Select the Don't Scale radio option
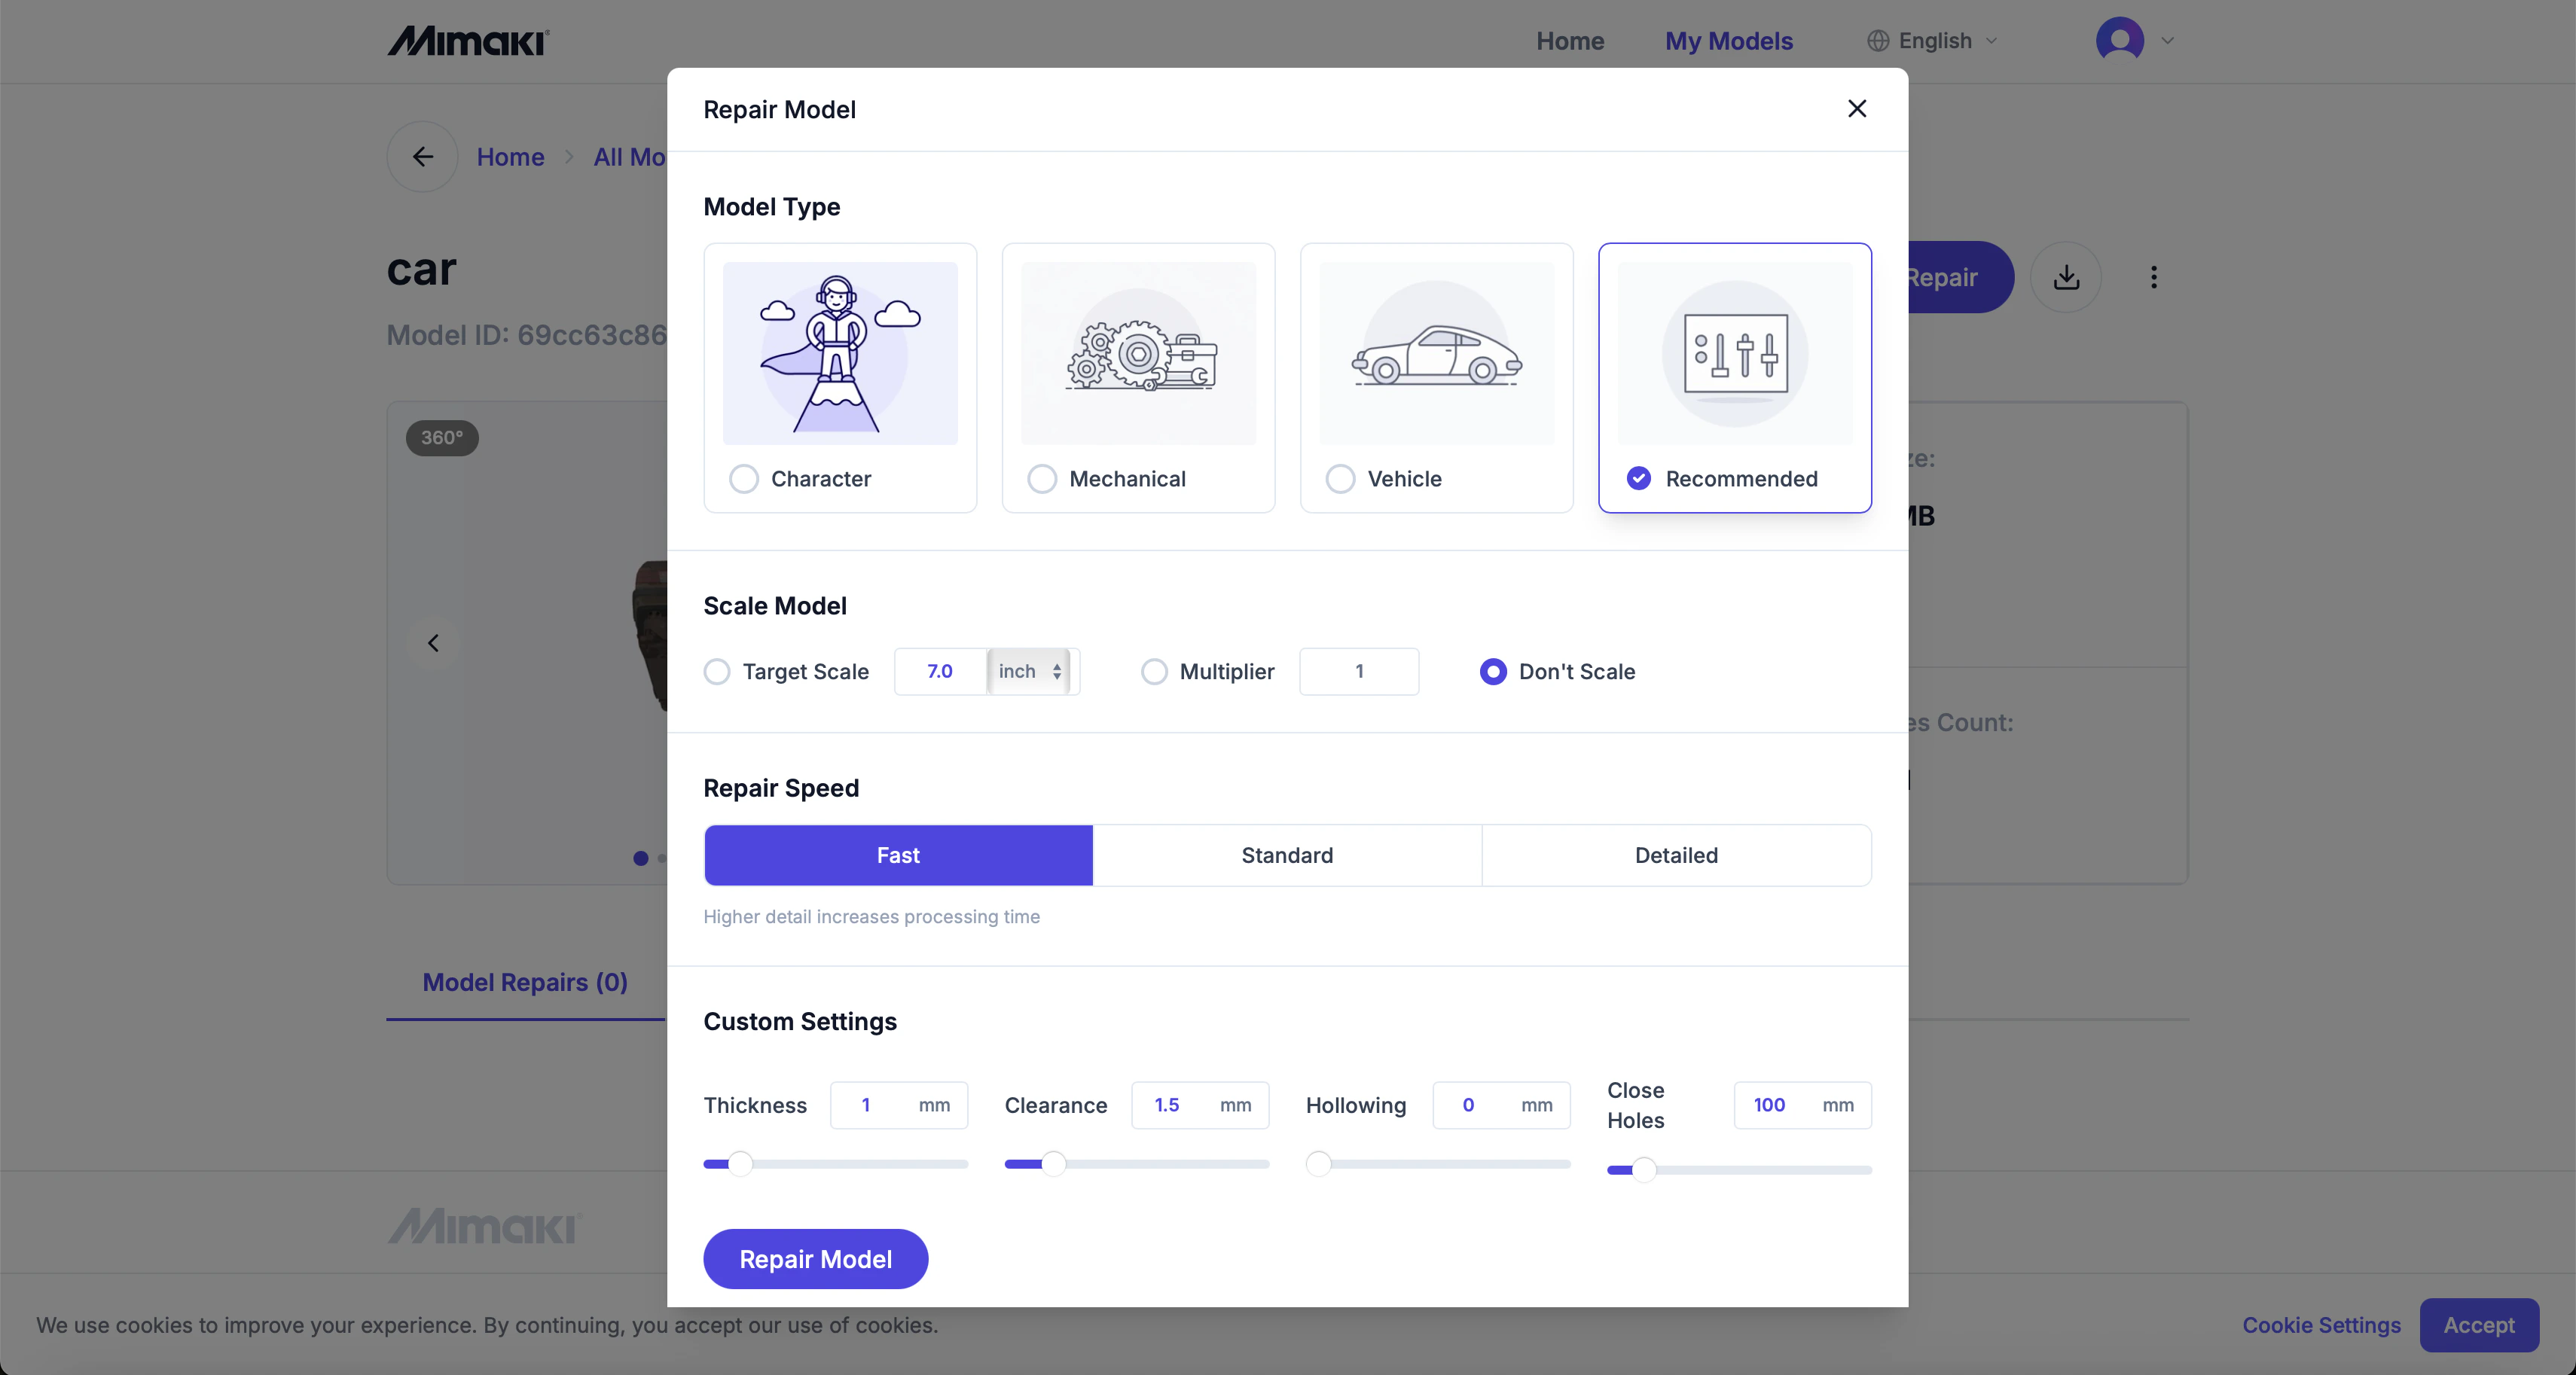The width and height of the screenshot is (2576, 1375). (x=1493, y=671)
